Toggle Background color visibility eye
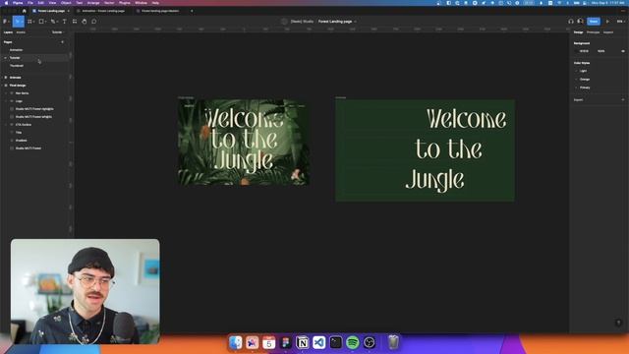This screenshot has height=354, width=629. pos(623,51)
